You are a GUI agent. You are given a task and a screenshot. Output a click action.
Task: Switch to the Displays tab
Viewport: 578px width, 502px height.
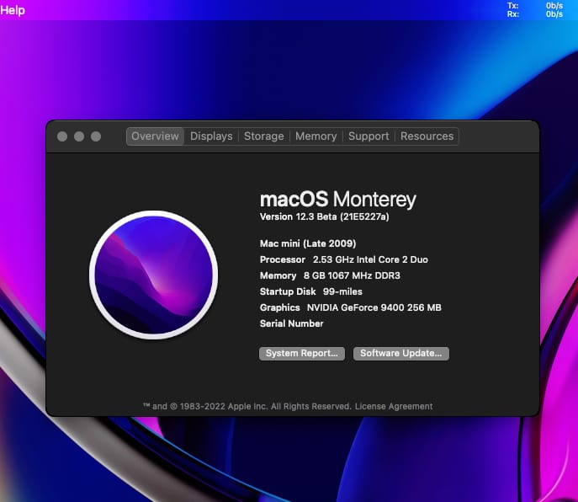(x=211, y=136)
